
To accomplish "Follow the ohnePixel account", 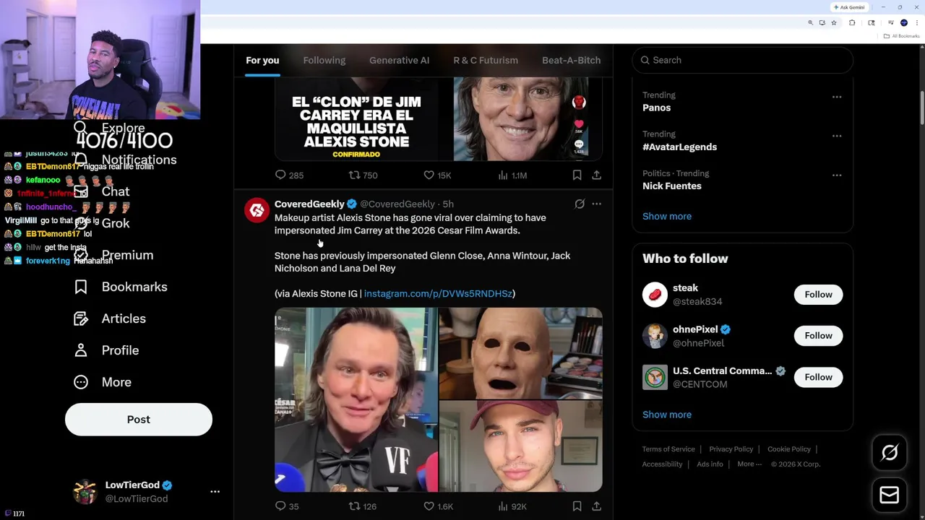I will (818, 335).
